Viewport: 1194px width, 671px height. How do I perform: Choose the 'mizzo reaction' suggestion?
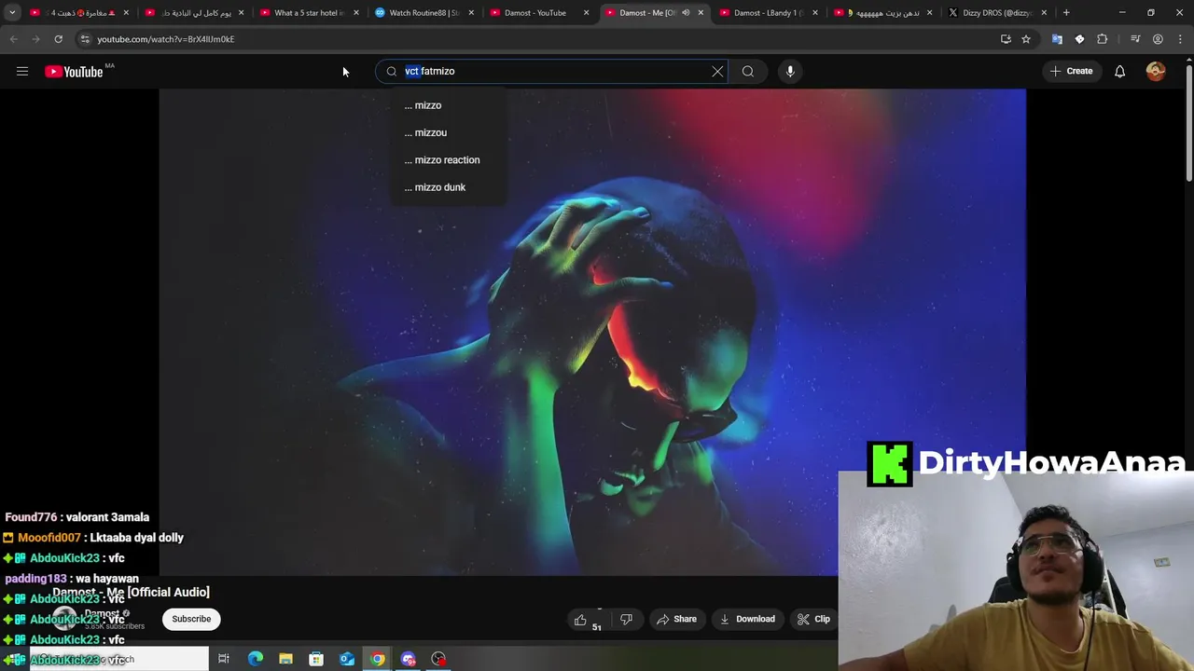450,160
